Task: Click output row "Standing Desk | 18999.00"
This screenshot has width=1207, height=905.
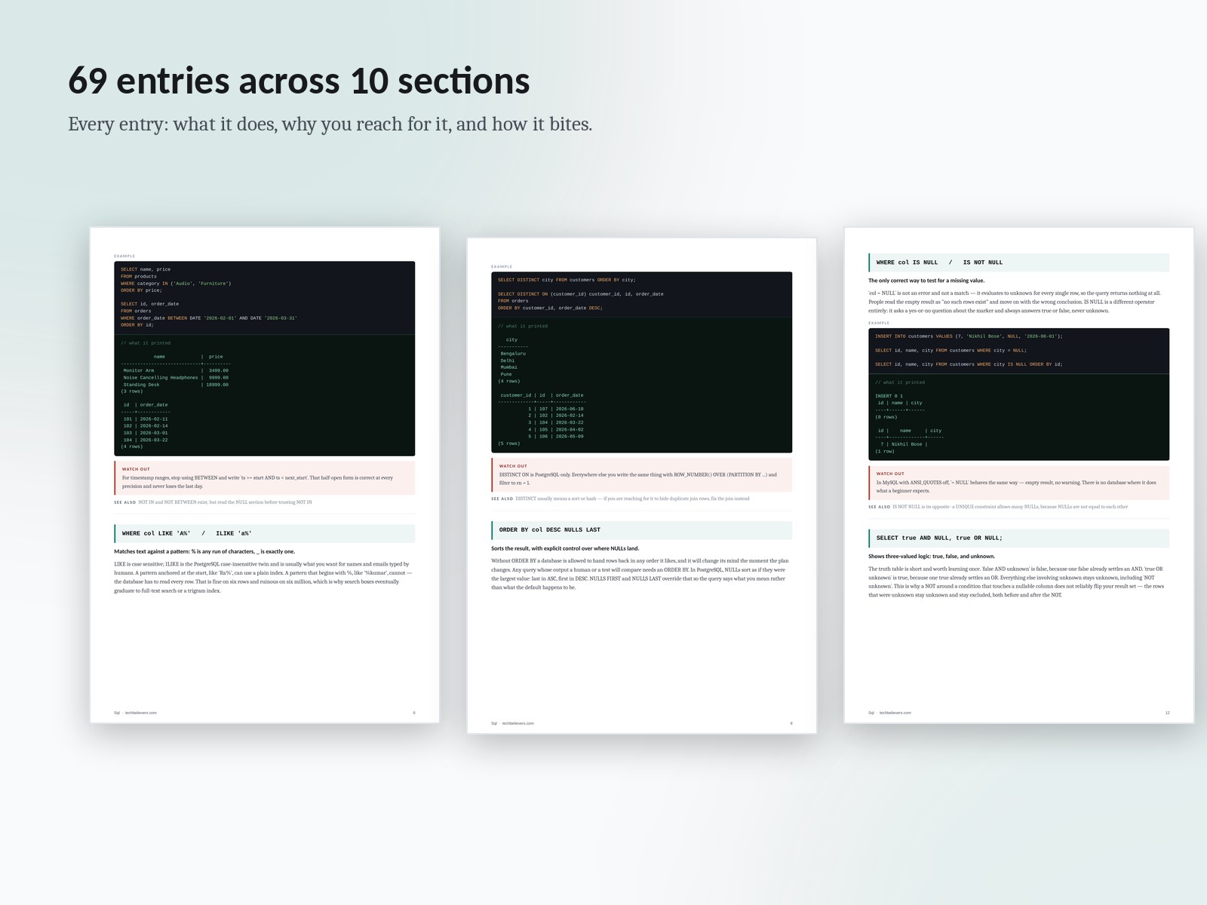Action: point(176,385)
